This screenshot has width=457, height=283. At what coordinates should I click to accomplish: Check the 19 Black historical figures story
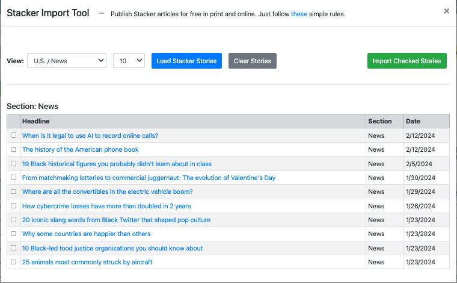[x=13, y=163]
